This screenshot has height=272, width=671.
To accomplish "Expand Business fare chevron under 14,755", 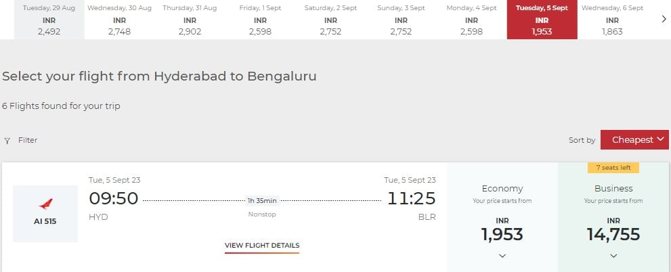I will click(613, 256).
